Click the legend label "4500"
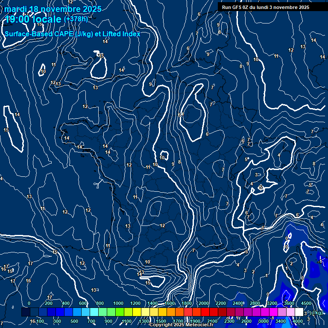 point(306,303)
